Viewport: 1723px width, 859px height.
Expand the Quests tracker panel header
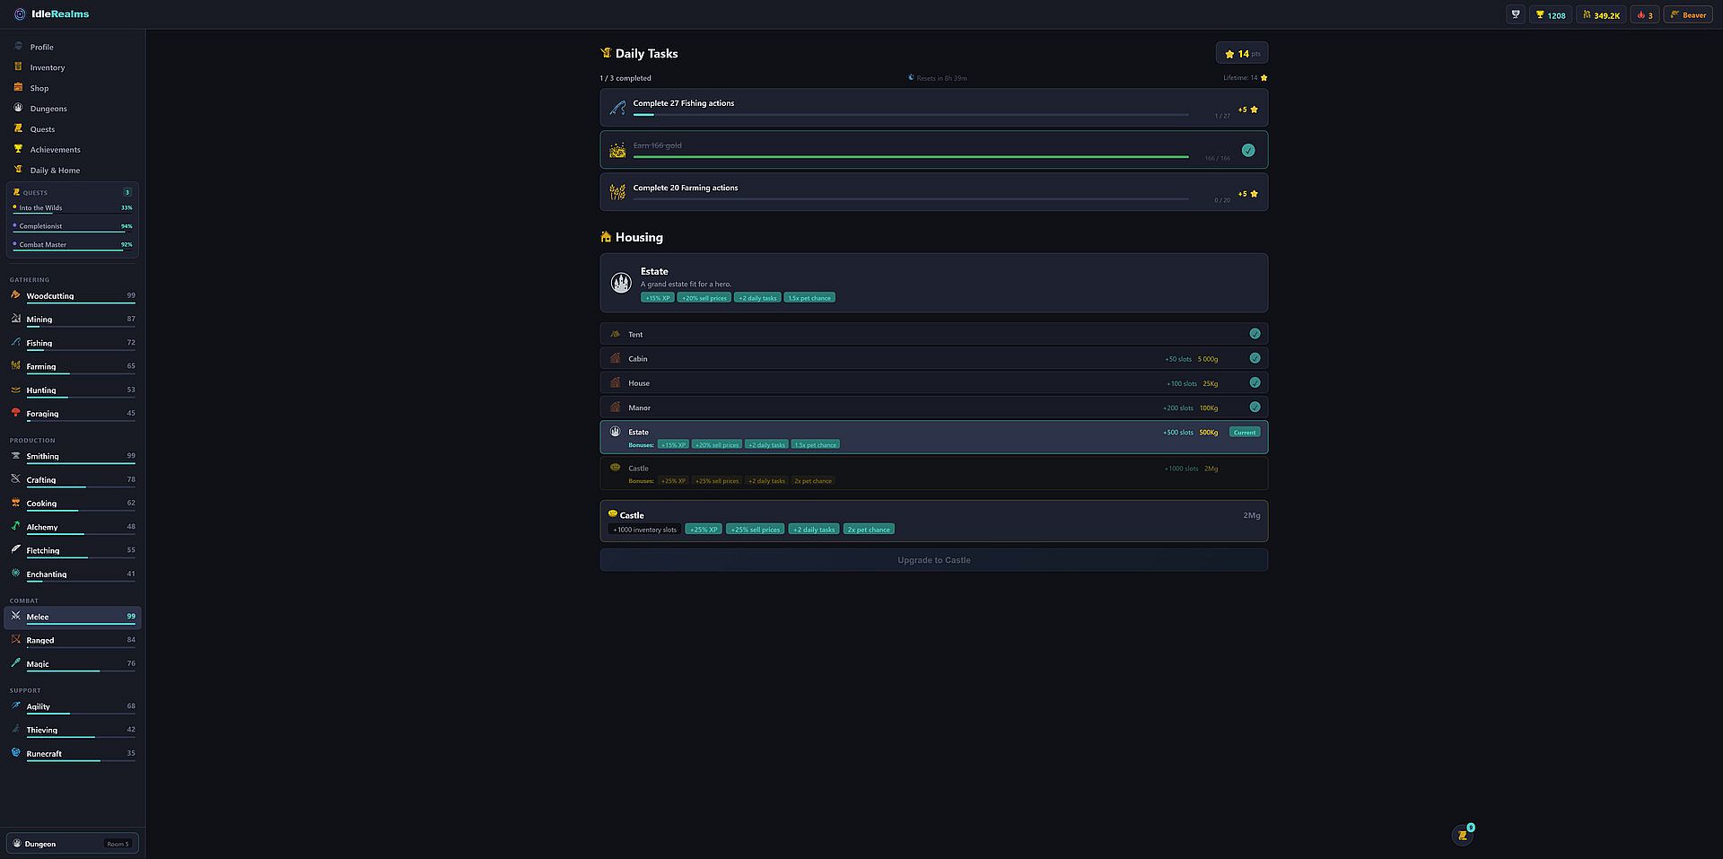pyautogui.click(x=72, y=192)
